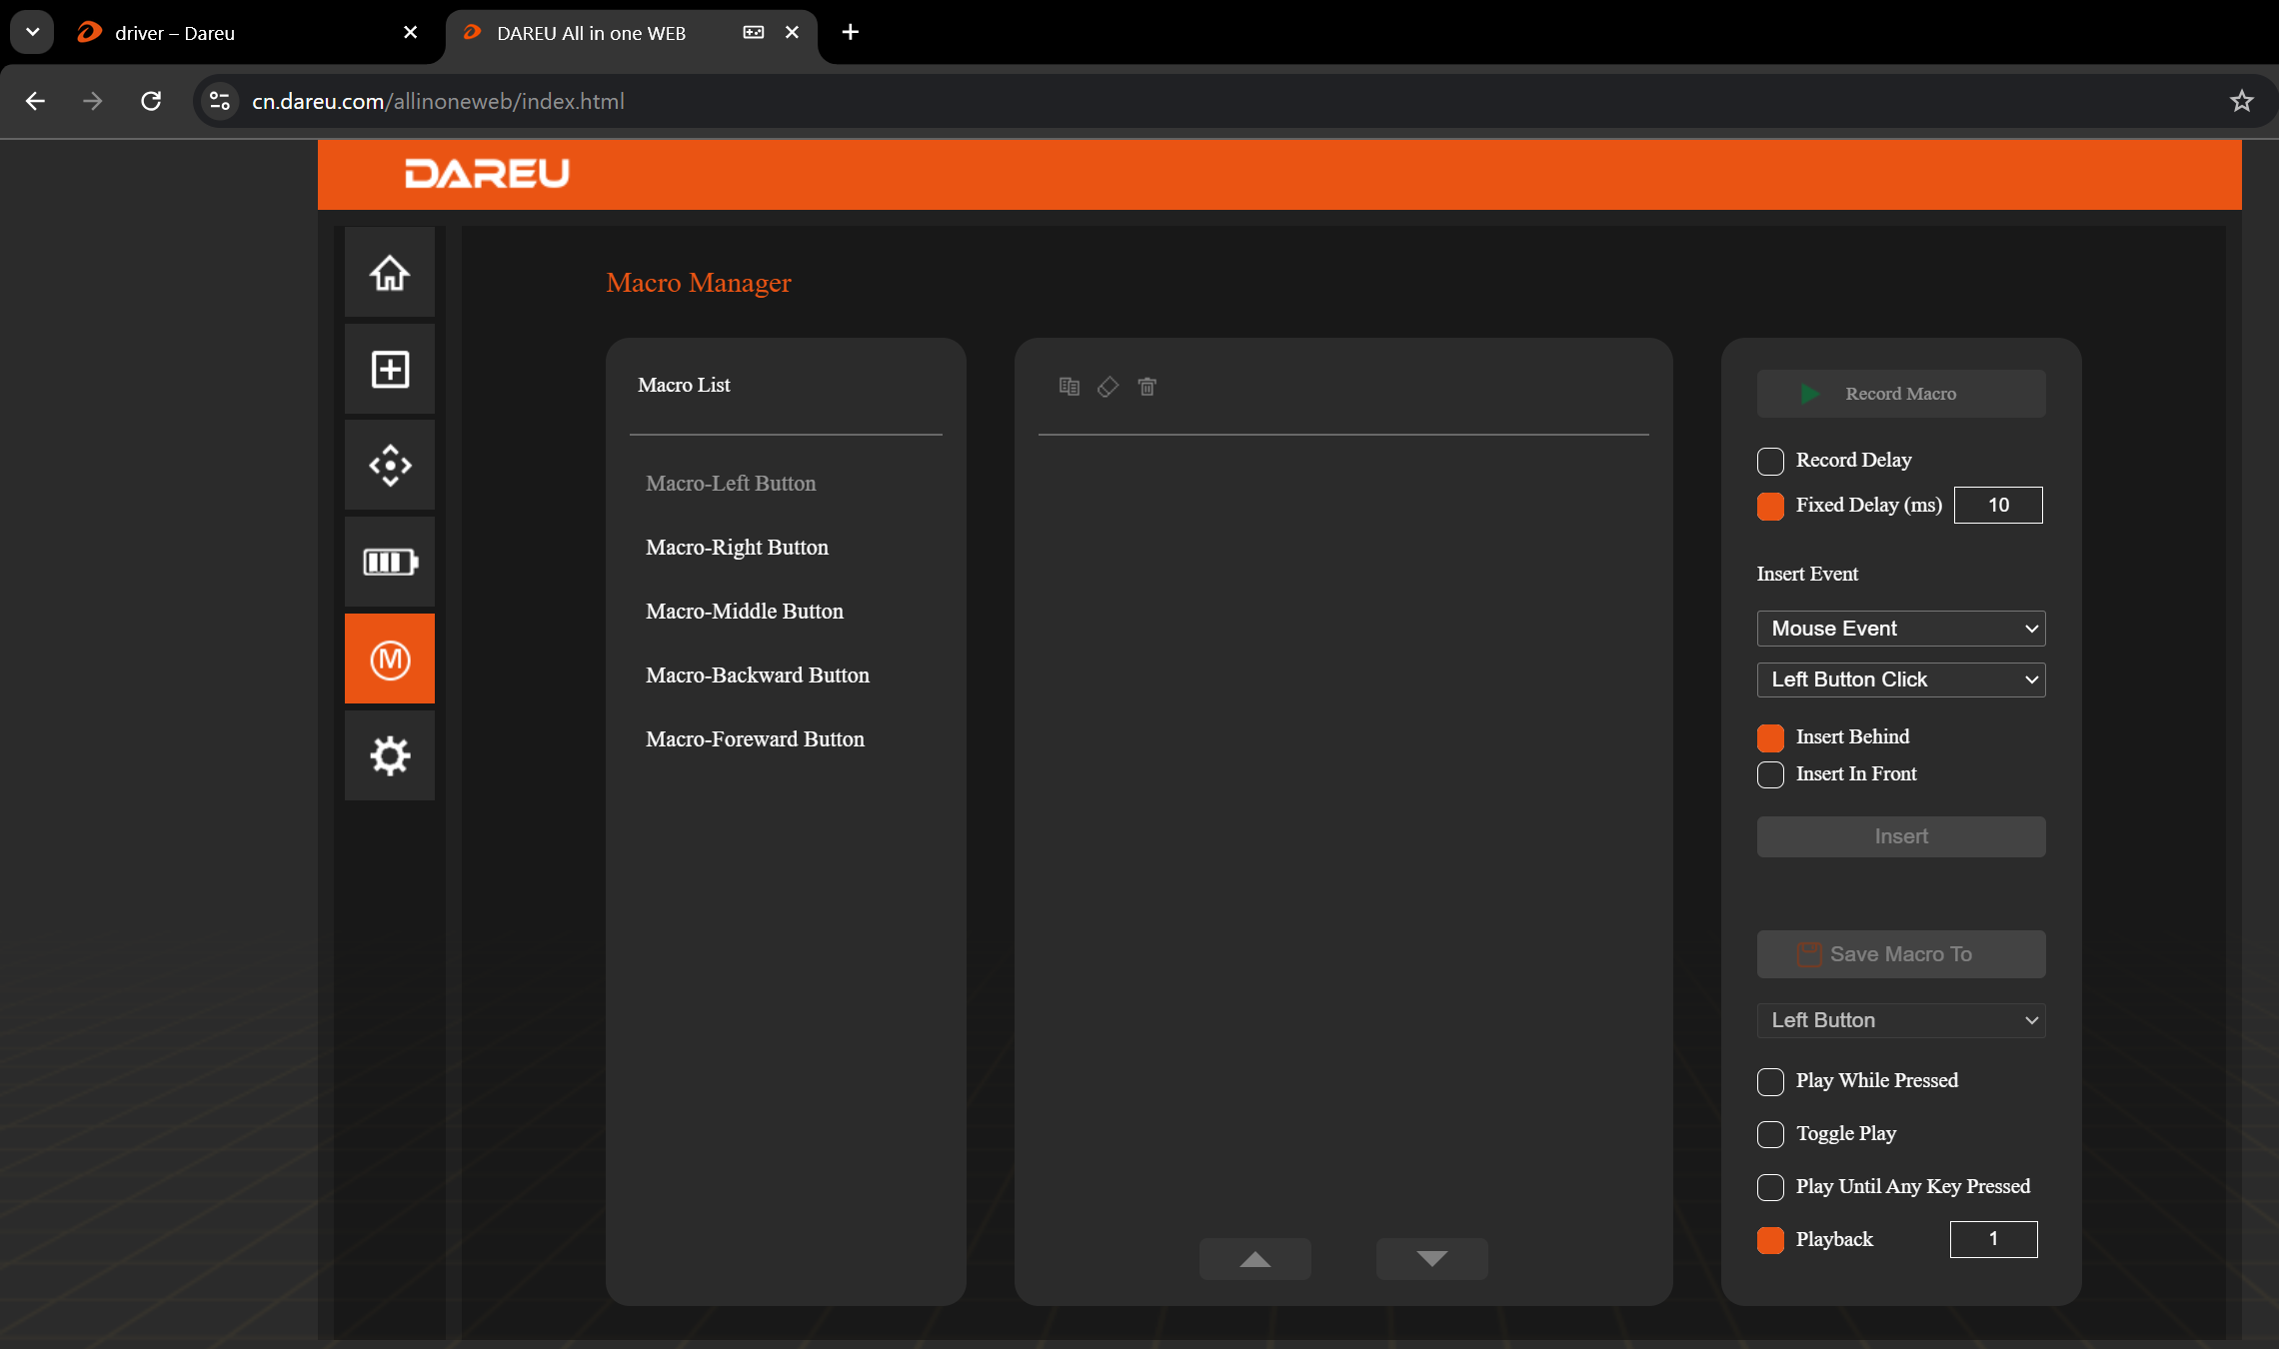Toggle the Play While Pressed checkbox

[1770, 1081]
